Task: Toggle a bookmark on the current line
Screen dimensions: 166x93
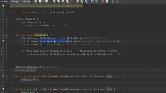Action: tap(86, 1)
